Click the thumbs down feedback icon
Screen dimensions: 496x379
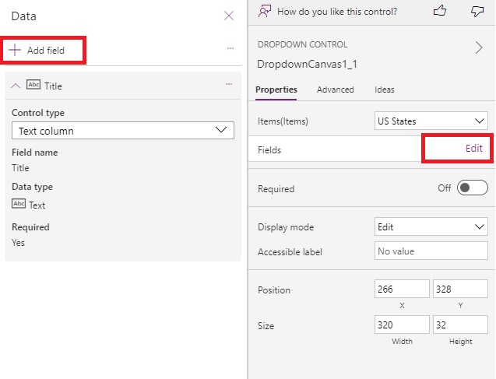click(477, 11)
